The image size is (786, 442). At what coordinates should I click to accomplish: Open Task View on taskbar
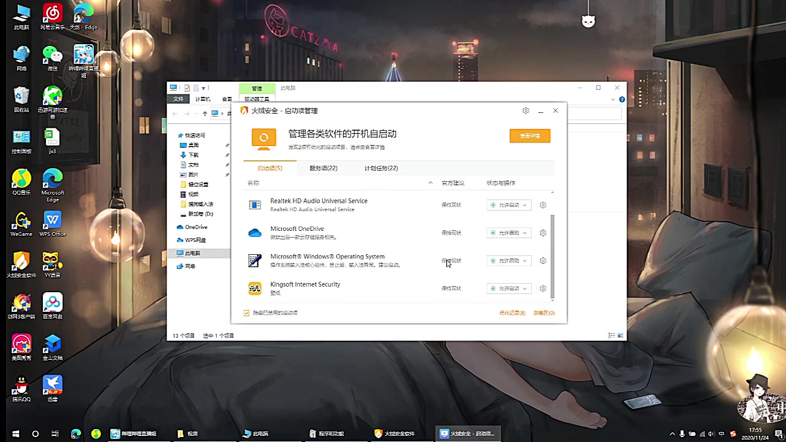coord(55,433)
